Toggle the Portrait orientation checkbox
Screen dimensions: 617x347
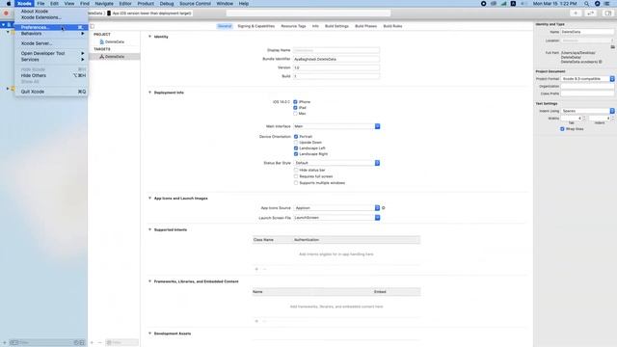pos(296,137)
